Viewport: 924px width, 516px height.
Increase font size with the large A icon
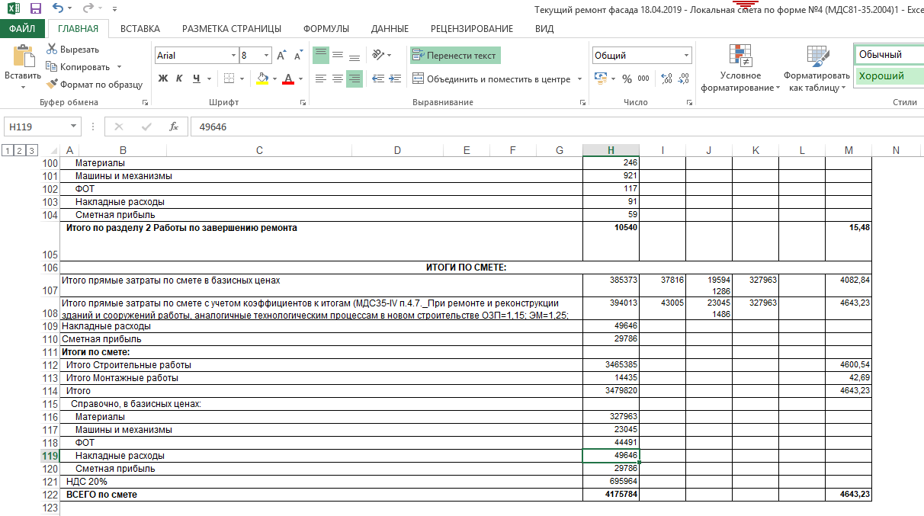click(x=281, y=56)
